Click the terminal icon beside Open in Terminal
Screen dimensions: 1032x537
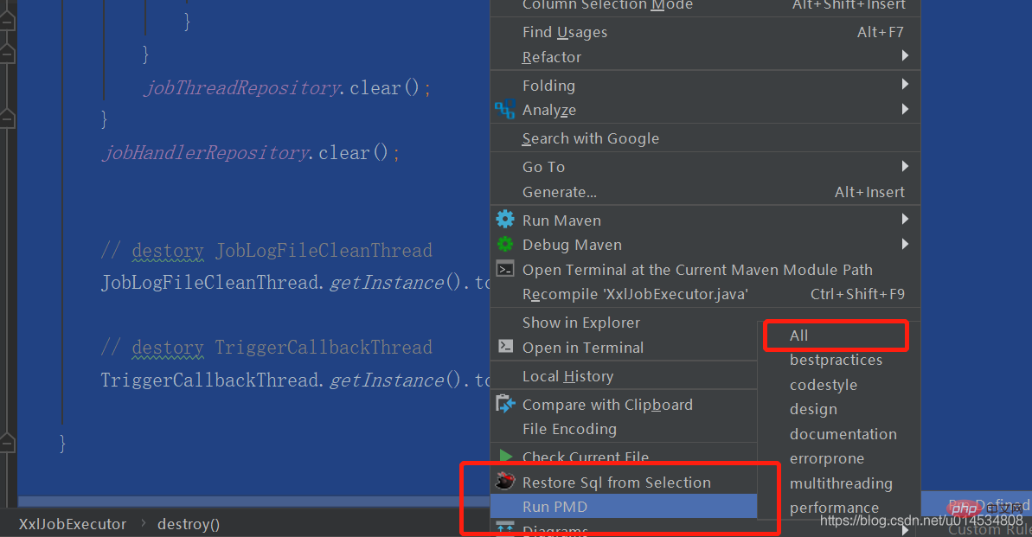505,346
